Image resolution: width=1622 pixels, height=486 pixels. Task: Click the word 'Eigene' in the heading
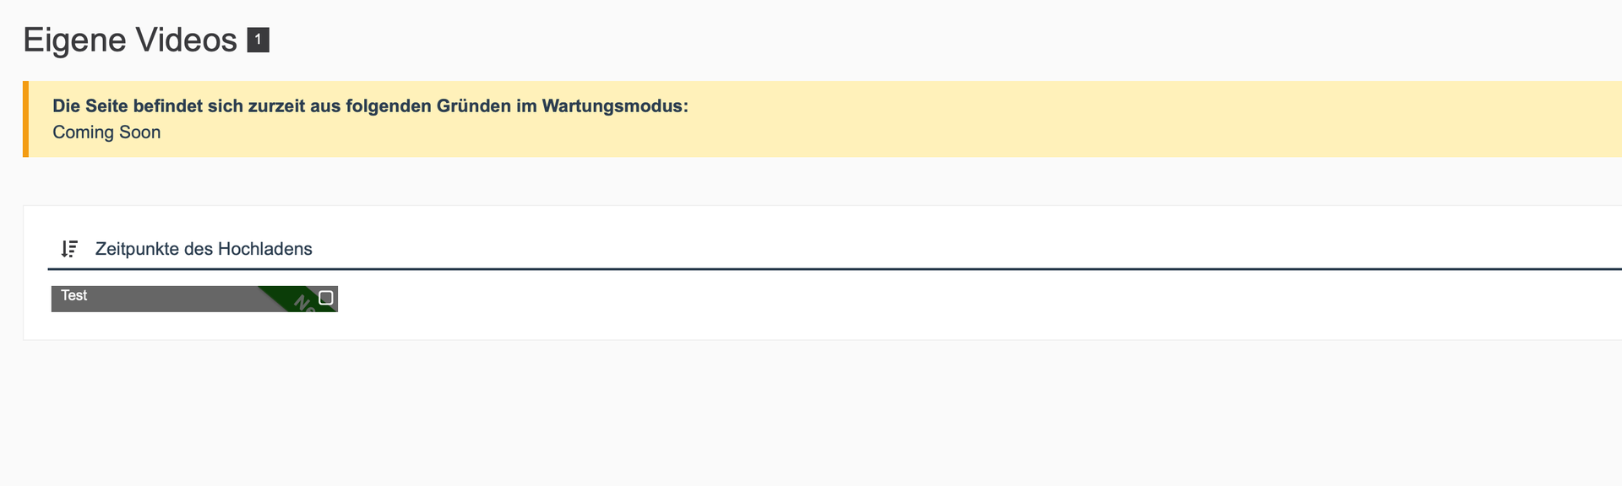pos(74,40)
